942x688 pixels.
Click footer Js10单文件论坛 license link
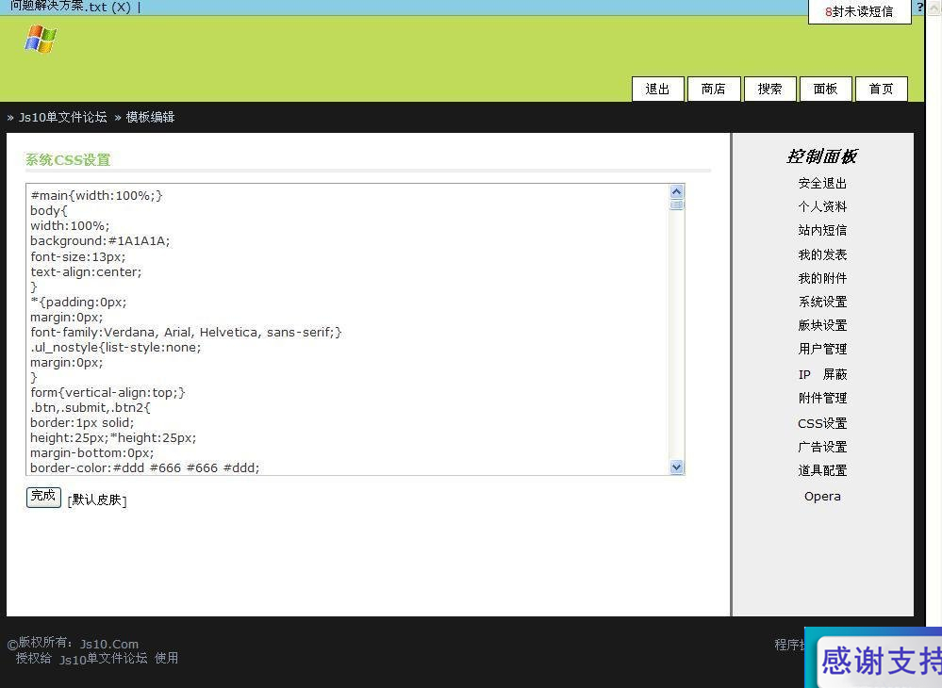click(104, 659)
